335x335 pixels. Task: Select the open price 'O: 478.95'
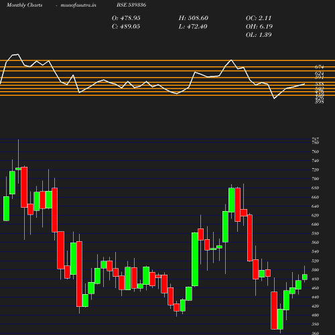(126, 18)
